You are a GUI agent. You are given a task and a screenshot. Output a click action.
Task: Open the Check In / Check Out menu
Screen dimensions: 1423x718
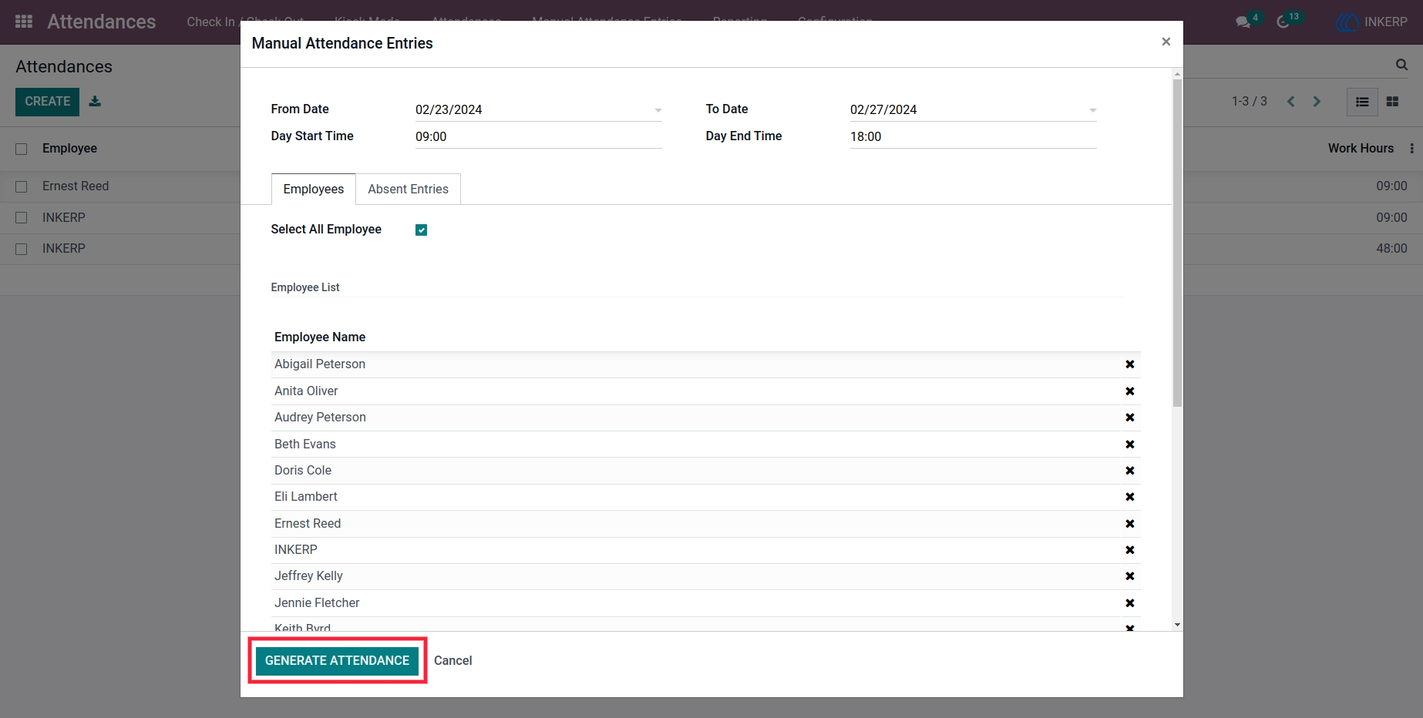coord(245,22)
